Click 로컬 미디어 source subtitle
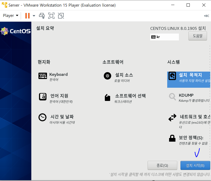 122,81
